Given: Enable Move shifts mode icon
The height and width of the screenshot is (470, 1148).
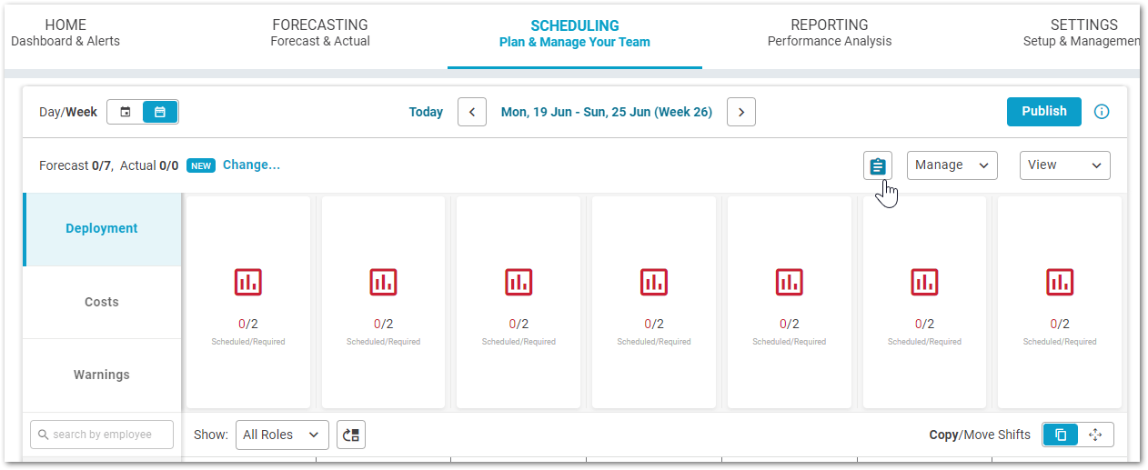Looking at the screenshot, I should 1095,435.
